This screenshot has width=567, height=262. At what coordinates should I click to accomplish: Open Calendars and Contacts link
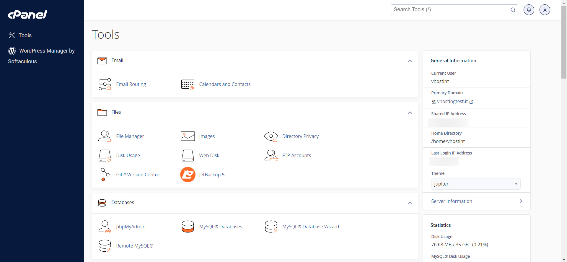click(225, 84)
